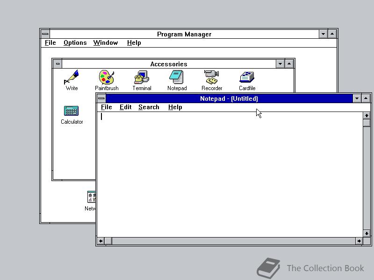374x280 pixels.
Task: Click Notepad's horizontal scrollbar thumb
Action: click(108, 241)
